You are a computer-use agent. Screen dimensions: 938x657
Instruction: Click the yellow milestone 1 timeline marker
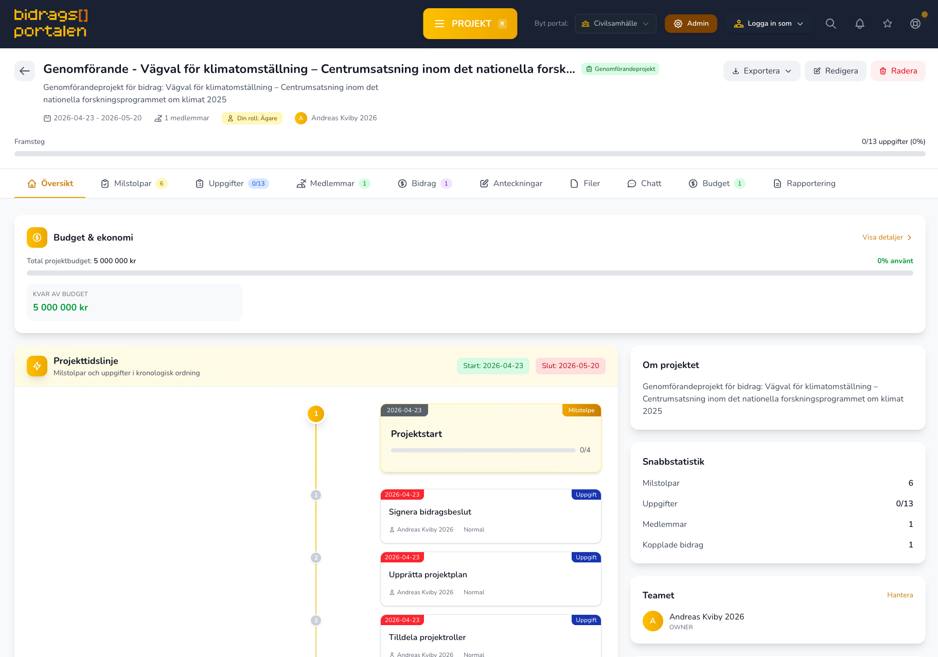(x=316, y=414)
